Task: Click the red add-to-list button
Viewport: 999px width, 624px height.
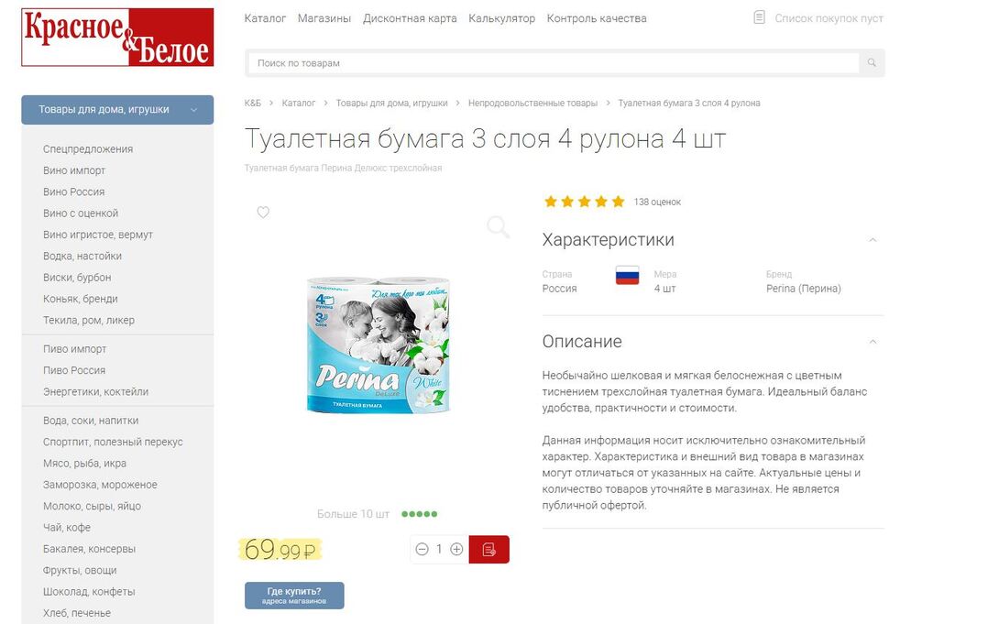Action: tap(489, 550)
